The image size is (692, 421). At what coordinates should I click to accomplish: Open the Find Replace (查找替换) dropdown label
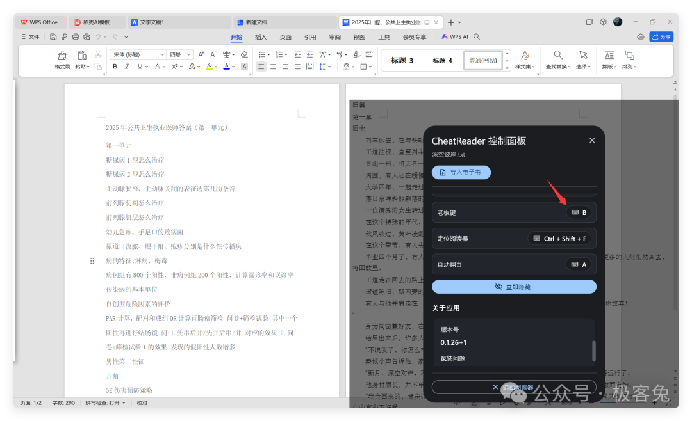pyautogui.click(x=558, y=67)
